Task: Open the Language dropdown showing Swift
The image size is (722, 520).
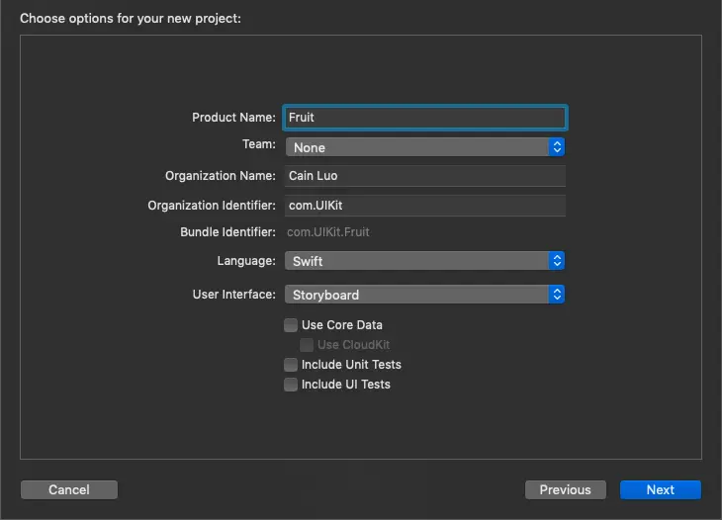Action: click(417, 261)
